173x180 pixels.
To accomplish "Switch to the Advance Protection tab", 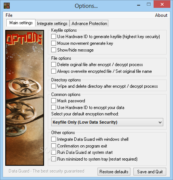I will pos(89,24).
